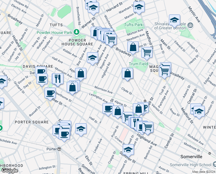Open the restaurant fork-and-knife marker near Davis Square
The width and height of the screenshot is (216, 174).
click(x=58, y=79)
